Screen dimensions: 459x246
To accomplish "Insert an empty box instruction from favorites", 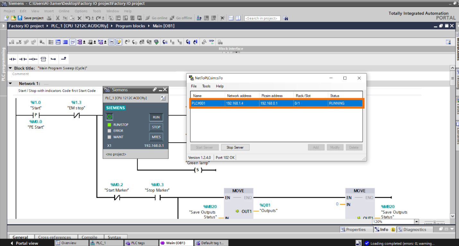I will pos(43,59).
